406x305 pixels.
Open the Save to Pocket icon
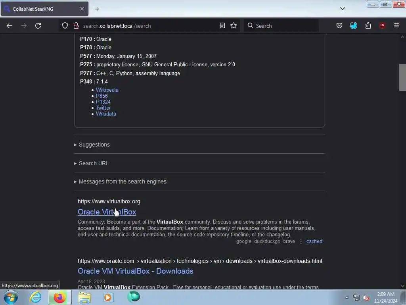pyautogui.click(x=339, y=25)
